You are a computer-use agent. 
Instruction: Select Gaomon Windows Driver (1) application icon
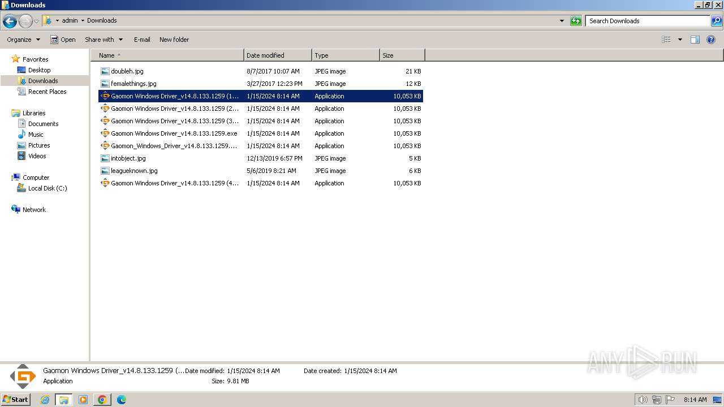click(105, 96)
